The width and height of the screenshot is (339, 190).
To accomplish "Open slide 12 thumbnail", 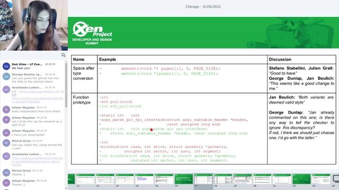I will [x=105, y=179].
